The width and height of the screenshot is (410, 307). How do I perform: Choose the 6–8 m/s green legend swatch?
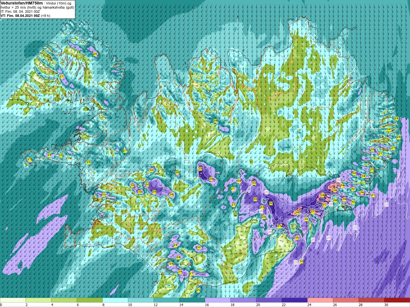[x=90, y=300]
